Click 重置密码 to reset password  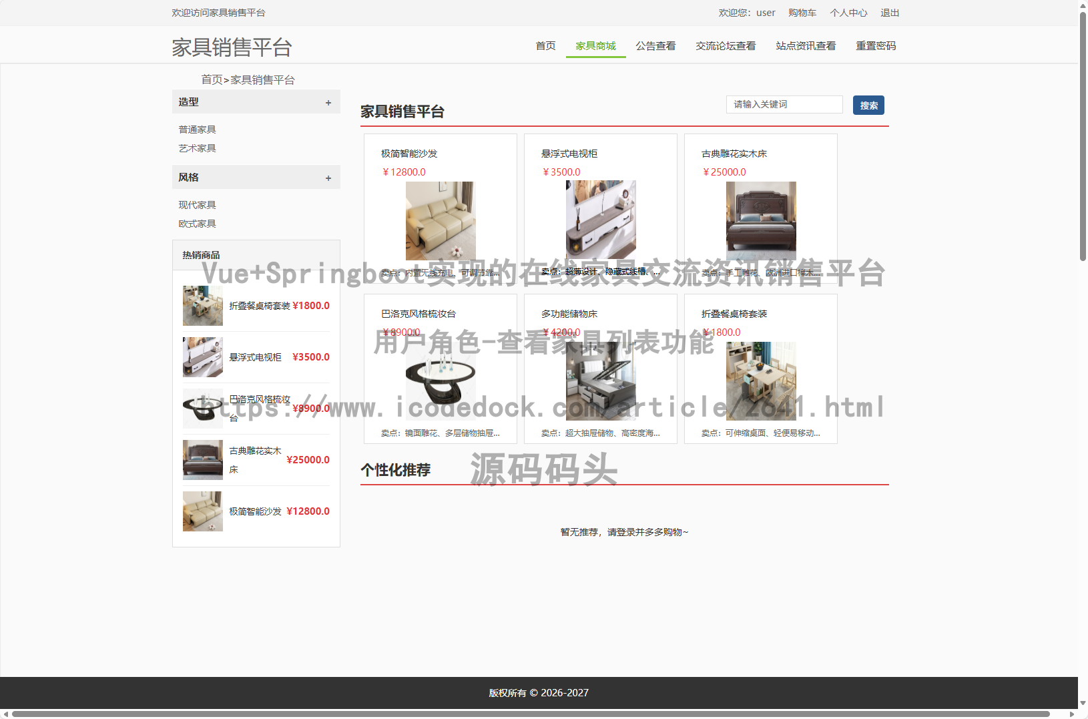point(876,45)
